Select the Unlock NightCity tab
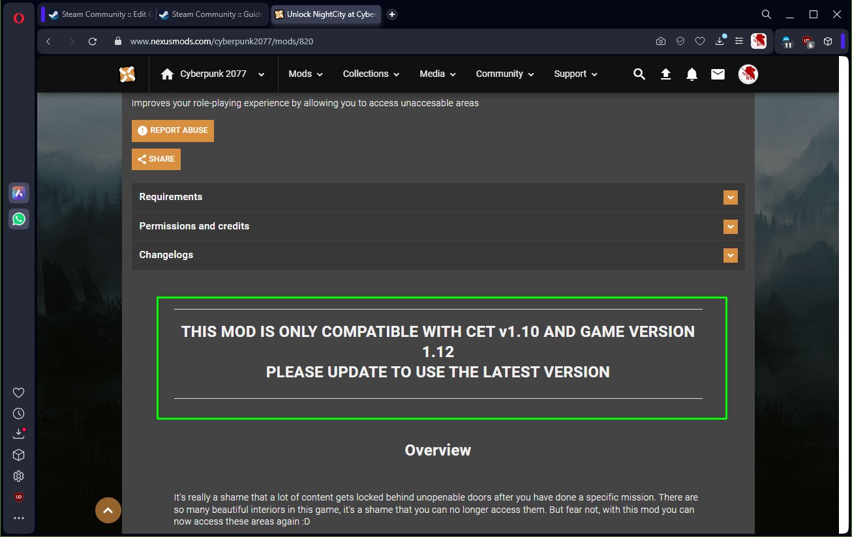The image size is (852, 537). point(326,14)
